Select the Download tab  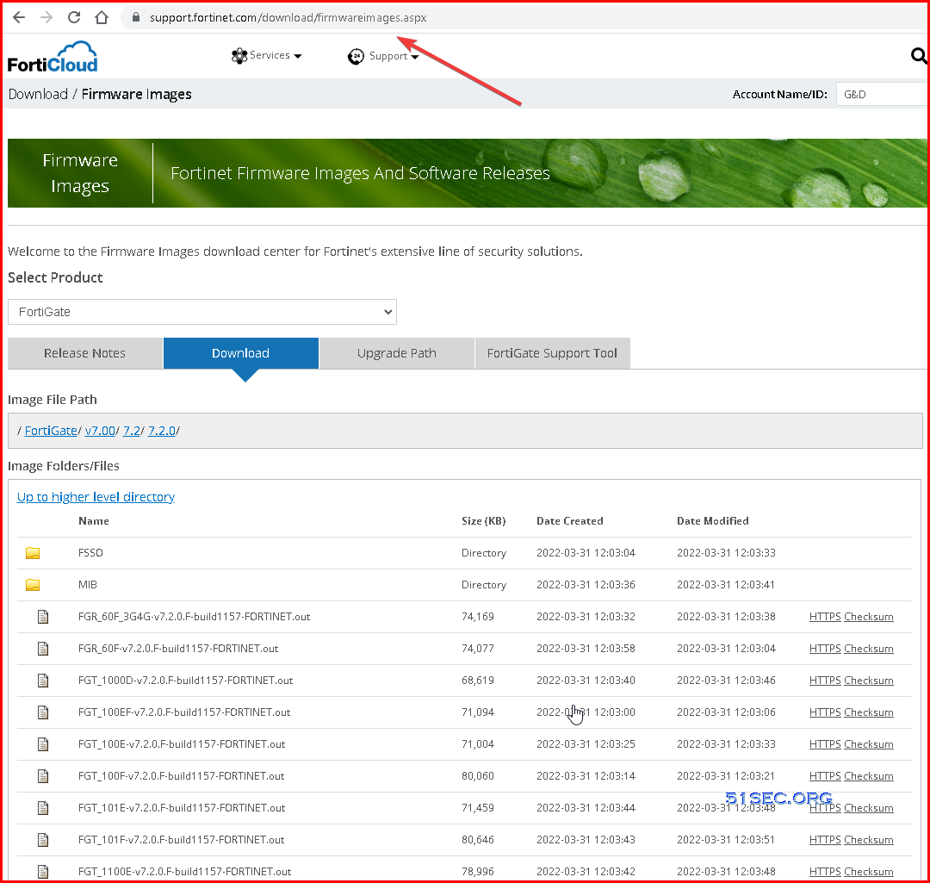(241, 353)
